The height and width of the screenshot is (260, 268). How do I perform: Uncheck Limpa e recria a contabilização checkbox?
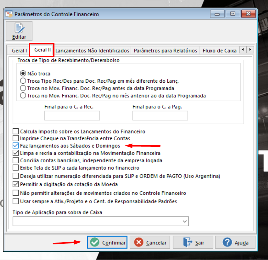tap(16, 153)
